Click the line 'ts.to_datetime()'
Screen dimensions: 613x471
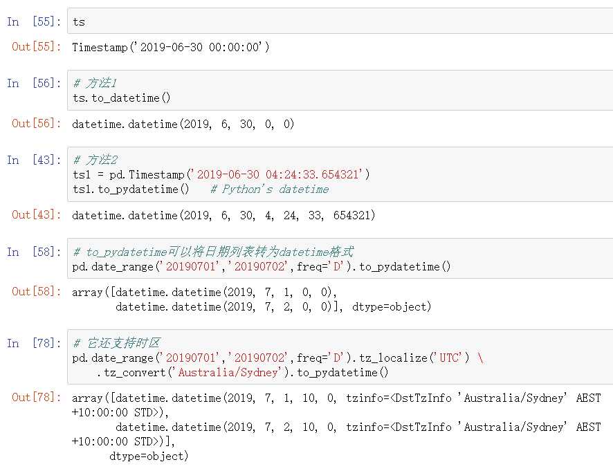[x=122, y=98]
